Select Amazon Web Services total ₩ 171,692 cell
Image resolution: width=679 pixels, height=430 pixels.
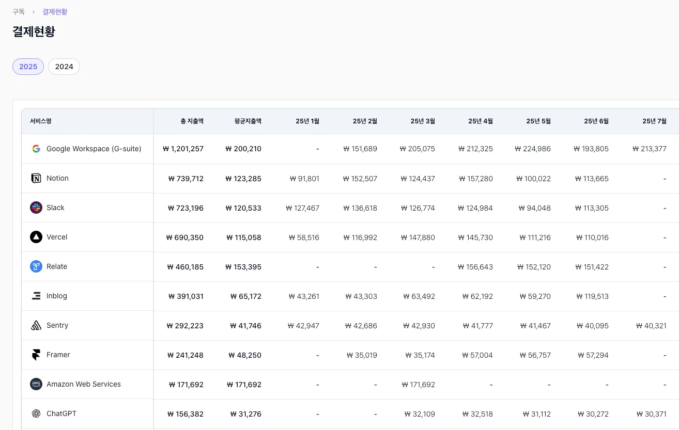pos(186,385)
